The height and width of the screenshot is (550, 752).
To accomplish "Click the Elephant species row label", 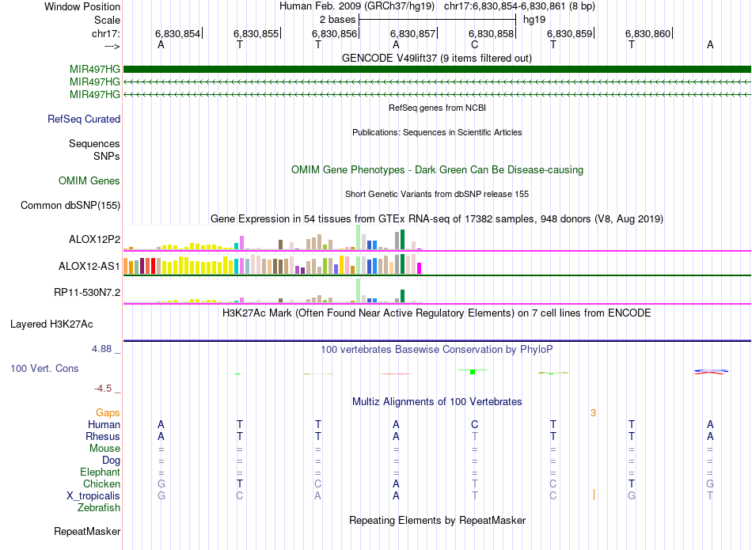I will click(101, 472).
